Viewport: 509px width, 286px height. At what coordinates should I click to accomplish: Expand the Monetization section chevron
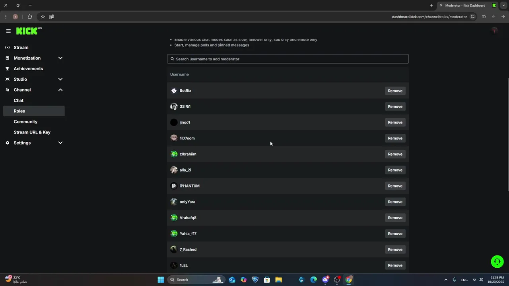(60, 58)
